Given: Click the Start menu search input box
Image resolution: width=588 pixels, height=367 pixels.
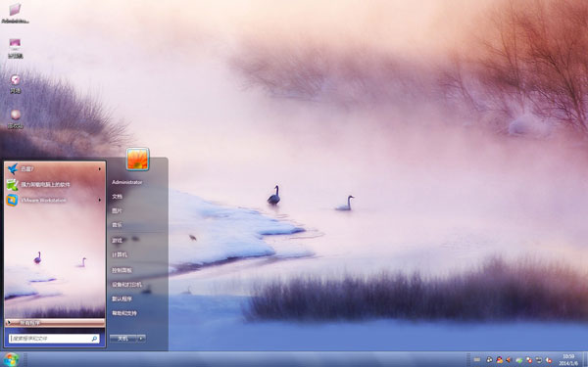Looking at the screenshot, I should click(x=54, y=339).
